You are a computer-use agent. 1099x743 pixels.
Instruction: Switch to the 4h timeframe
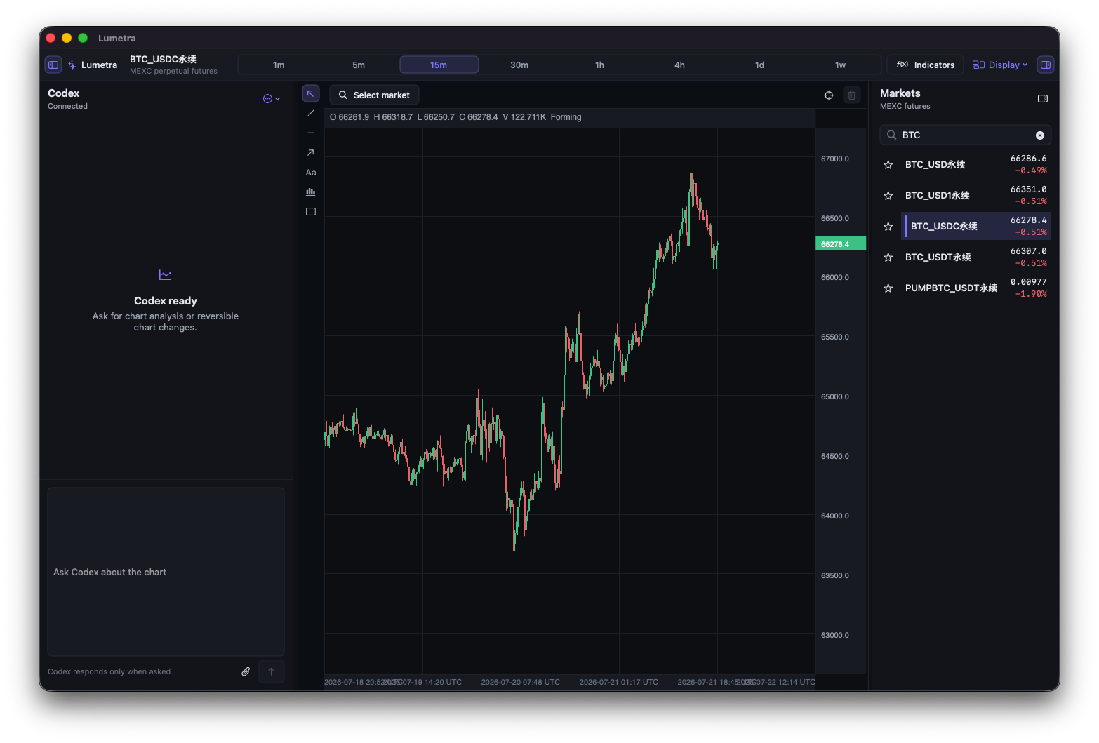coord(679,65)
